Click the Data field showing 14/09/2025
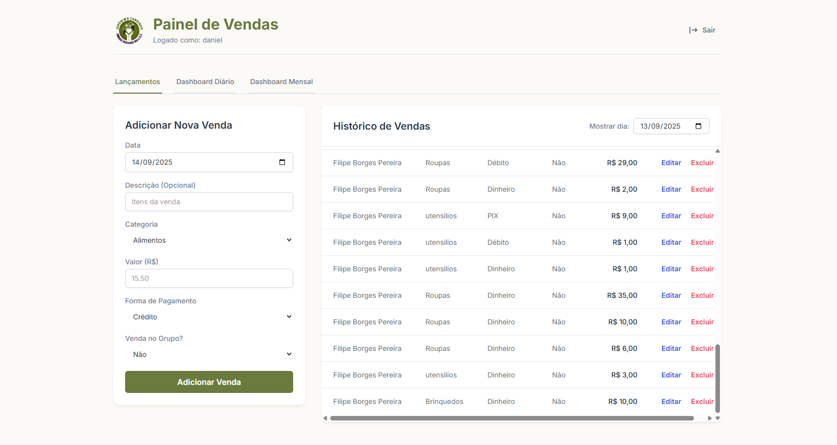The width and height of the screenshot is (837, 445). click(209, 162)
